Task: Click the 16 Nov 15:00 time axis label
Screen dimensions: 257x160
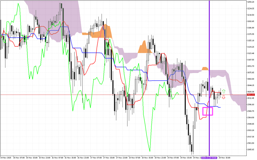Action: pyautogui.click(x=70, y=158)
